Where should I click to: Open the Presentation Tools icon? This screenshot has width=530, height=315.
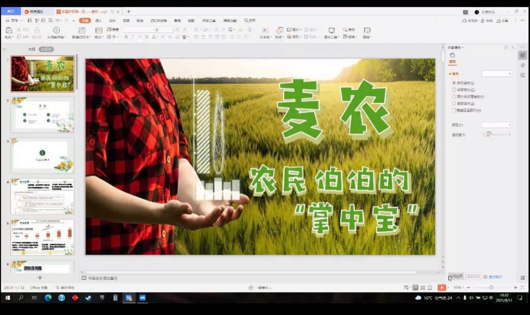(x=332, y=30)
